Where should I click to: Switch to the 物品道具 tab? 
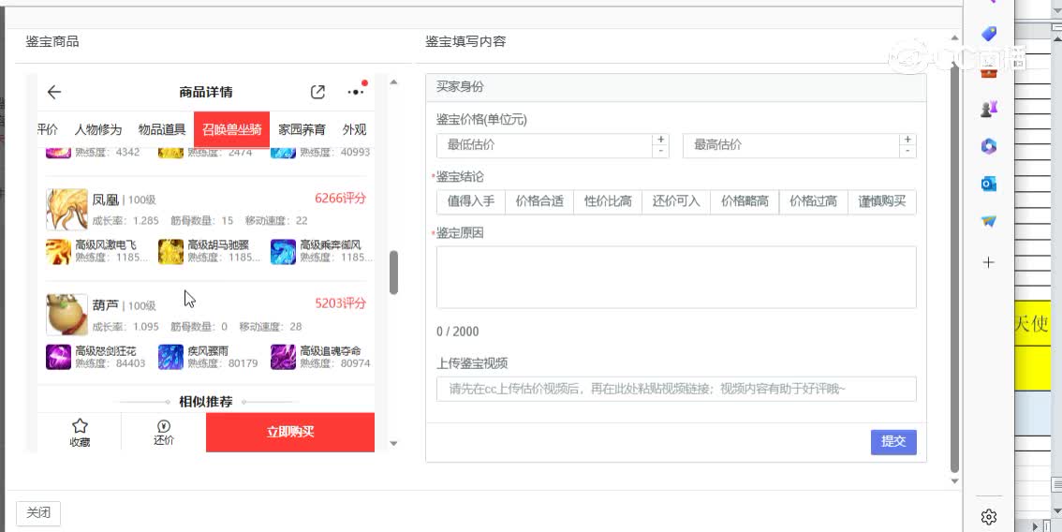pos(162,129)
